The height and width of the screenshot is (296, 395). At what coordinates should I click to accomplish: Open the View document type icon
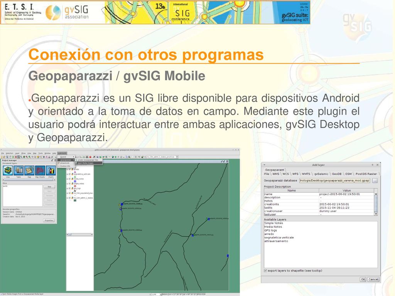[8, 171]
